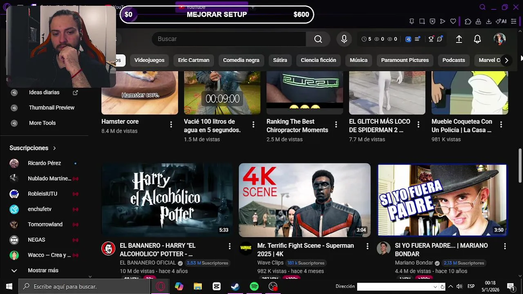523x294 pixels.
Task: Open the browser AI assistant icon
Action: click(x=501, y=21)
